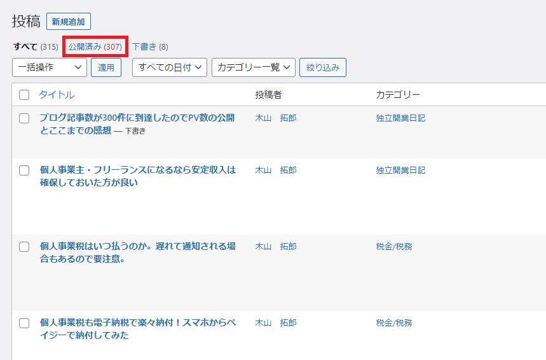Toggle the select-all checkbox in header
The width and height of the screenshot is (546, 360).
[24, 95]
